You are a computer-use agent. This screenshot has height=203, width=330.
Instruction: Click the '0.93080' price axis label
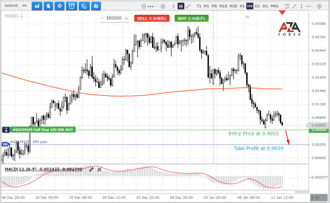[x=318, y=24]
